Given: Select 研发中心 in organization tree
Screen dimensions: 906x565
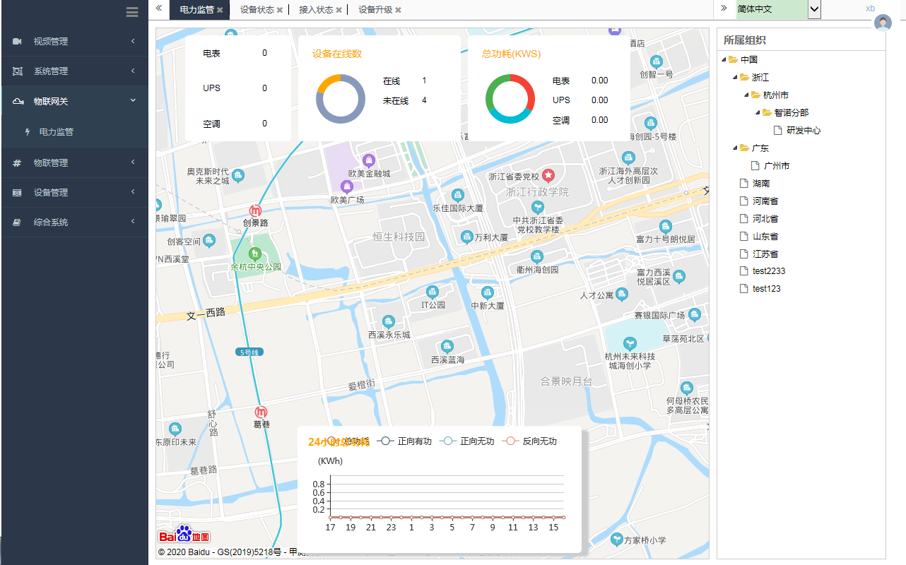Looking at the screenshot, I should click(804, 130).
